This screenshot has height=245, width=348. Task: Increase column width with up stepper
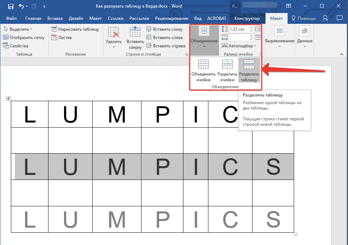(251, 36)
